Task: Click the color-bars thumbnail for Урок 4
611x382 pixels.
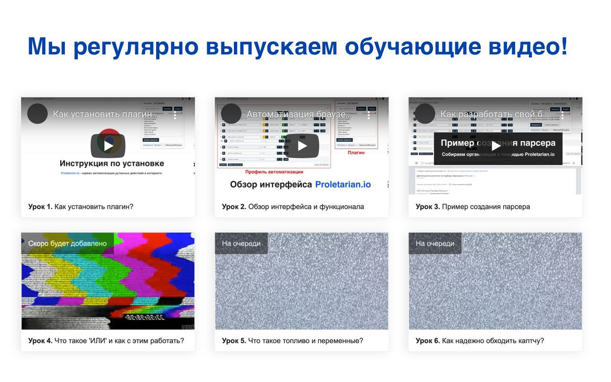Action: coord(108,281)
